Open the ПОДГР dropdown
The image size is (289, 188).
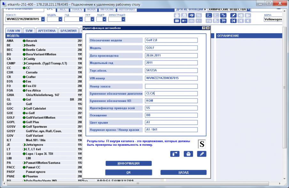point(104,19)
